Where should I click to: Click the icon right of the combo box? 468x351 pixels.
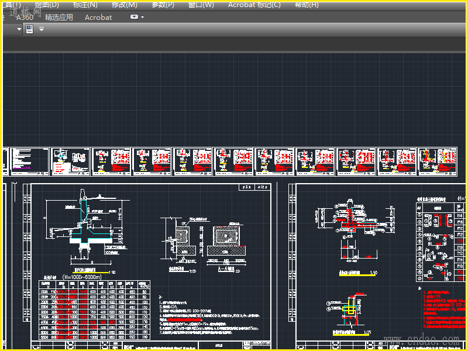(x=30, y=29)
